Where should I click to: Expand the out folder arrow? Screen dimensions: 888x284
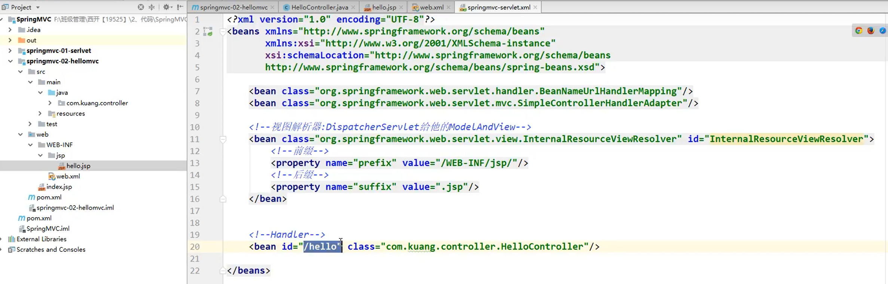(10, 40)
